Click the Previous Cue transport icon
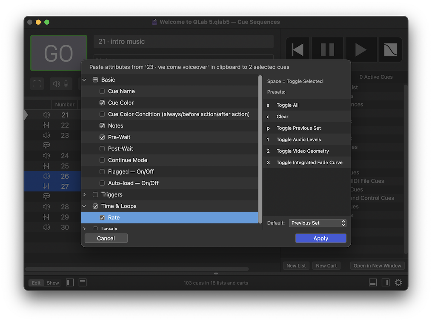 point(297,50)
